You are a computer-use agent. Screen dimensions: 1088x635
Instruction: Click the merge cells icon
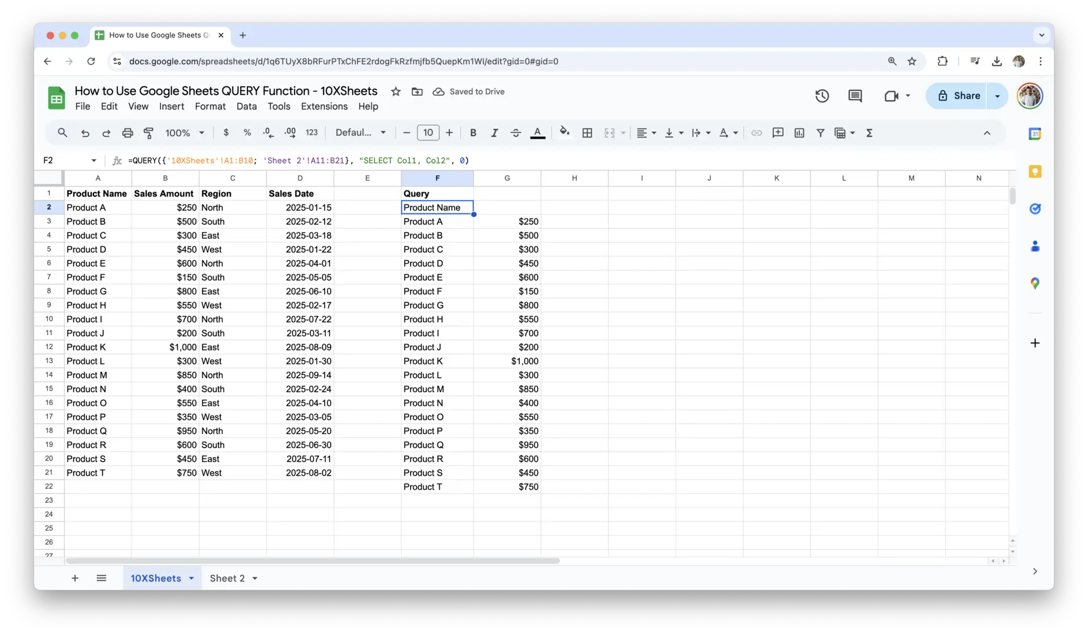(x=609, y=133)
